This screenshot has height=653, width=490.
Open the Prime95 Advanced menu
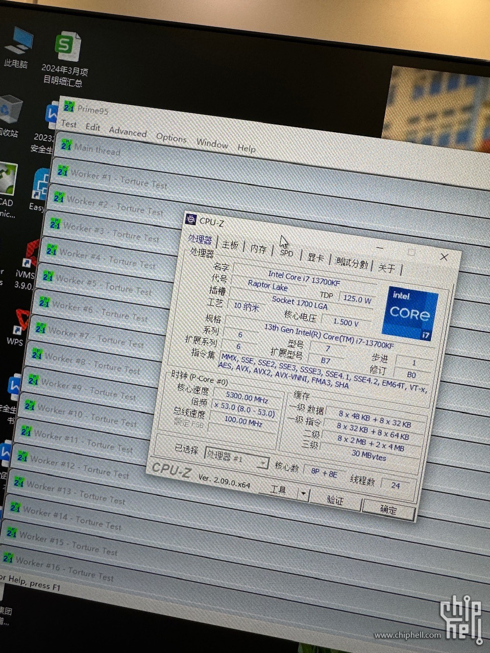click(x=128, y=132)
